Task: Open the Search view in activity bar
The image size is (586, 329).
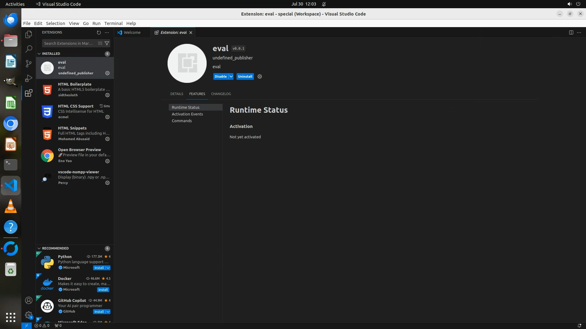Action: click(x=28, y=49)
